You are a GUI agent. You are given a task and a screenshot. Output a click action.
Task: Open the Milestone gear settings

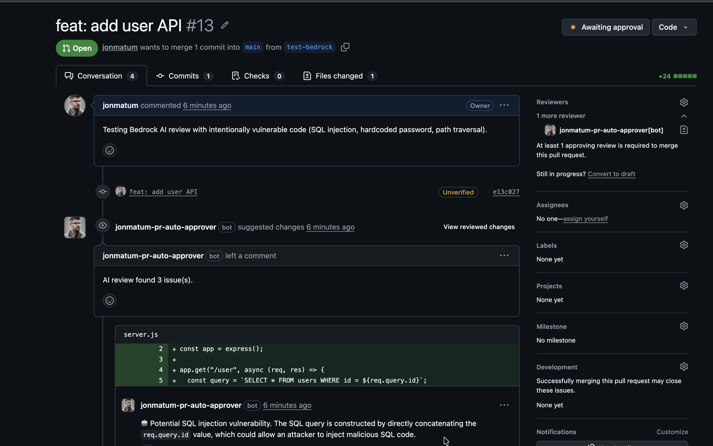click(x=683, y=326)
